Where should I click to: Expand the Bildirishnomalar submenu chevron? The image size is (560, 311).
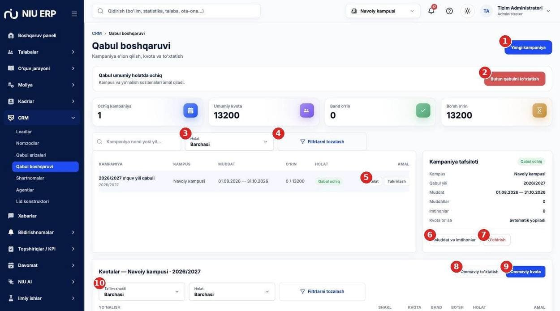(x=73, y=232)
